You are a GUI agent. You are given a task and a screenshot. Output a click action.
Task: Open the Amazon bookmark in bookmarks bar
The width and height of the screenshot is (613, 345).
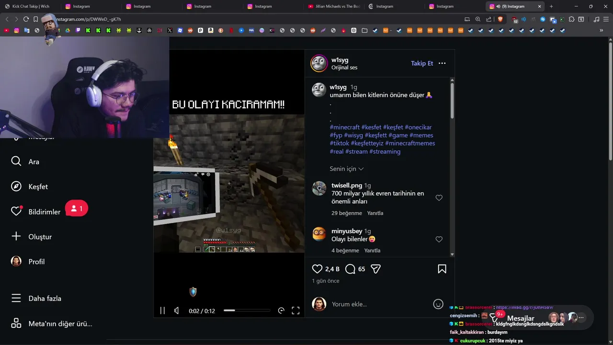[x=210, y=30]
